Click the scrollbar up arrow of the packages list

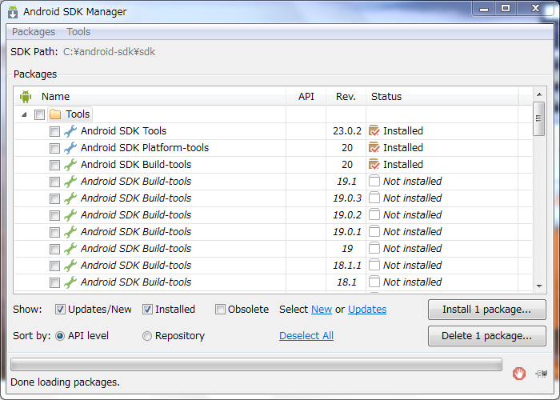pyautogui.click(x=539, y=94)
